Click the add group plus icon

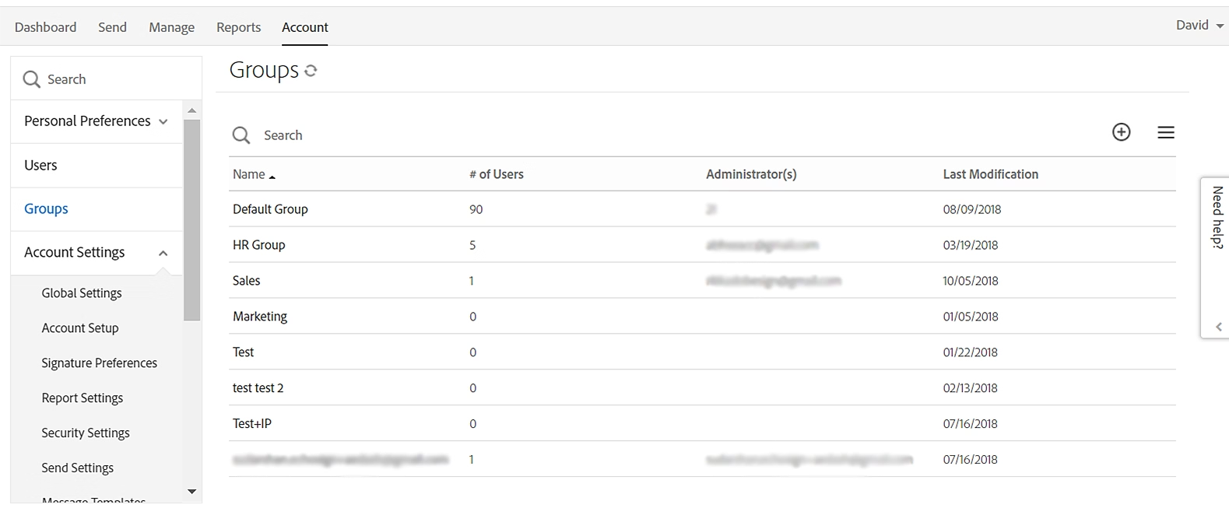[x=1121, y=132]
